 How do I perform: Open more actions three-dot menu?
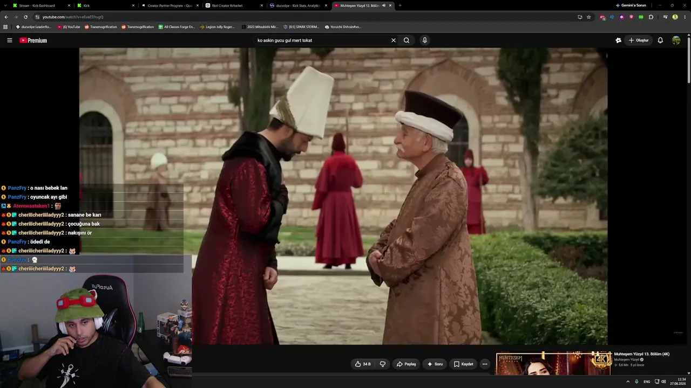click(x=485, y=364)
